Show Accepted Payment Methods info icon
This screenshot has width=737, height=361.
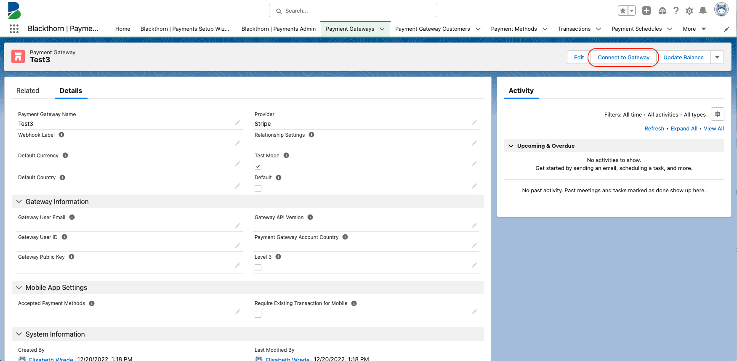pyautogui.click(x=92, y=303)
